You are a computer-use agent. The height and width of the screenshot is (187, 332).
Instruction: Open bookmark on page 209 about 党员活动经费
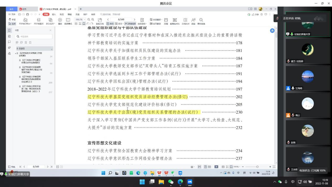tap(31, 79)
